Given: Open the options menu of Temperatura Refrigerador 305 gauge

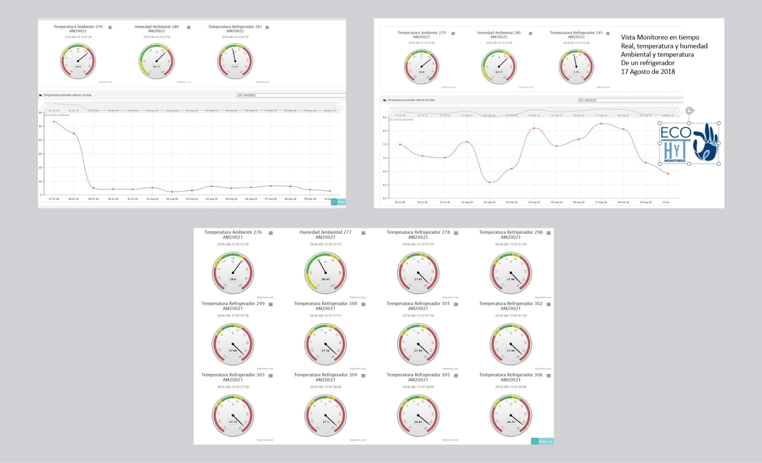Looking at the screenshot, I should [x=455, y=375].
